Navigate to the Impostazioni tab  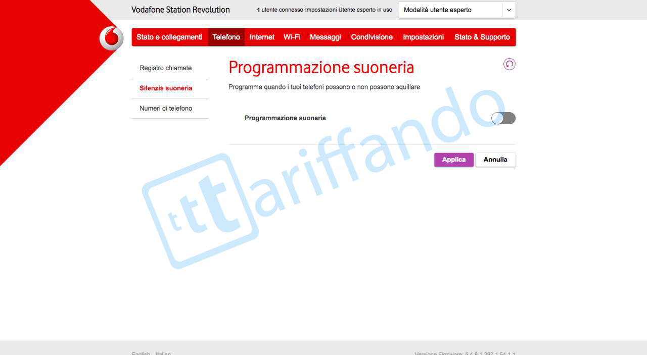pos(423,37)
